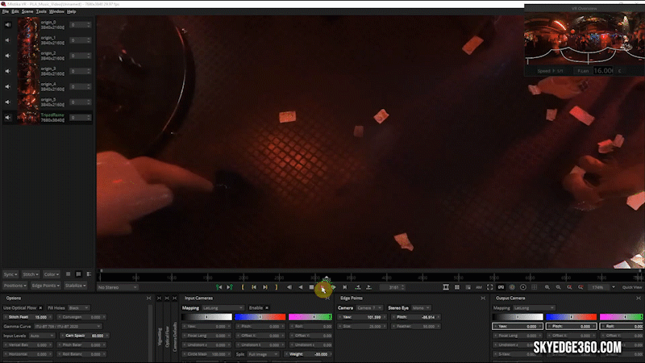
Task: Adjust Input Cameras magenta-green tint slider
Action: click(x=310, y=317)
